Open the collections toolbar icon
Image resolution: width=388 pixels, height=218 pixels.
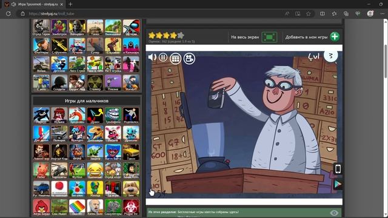tap(346, 13)
